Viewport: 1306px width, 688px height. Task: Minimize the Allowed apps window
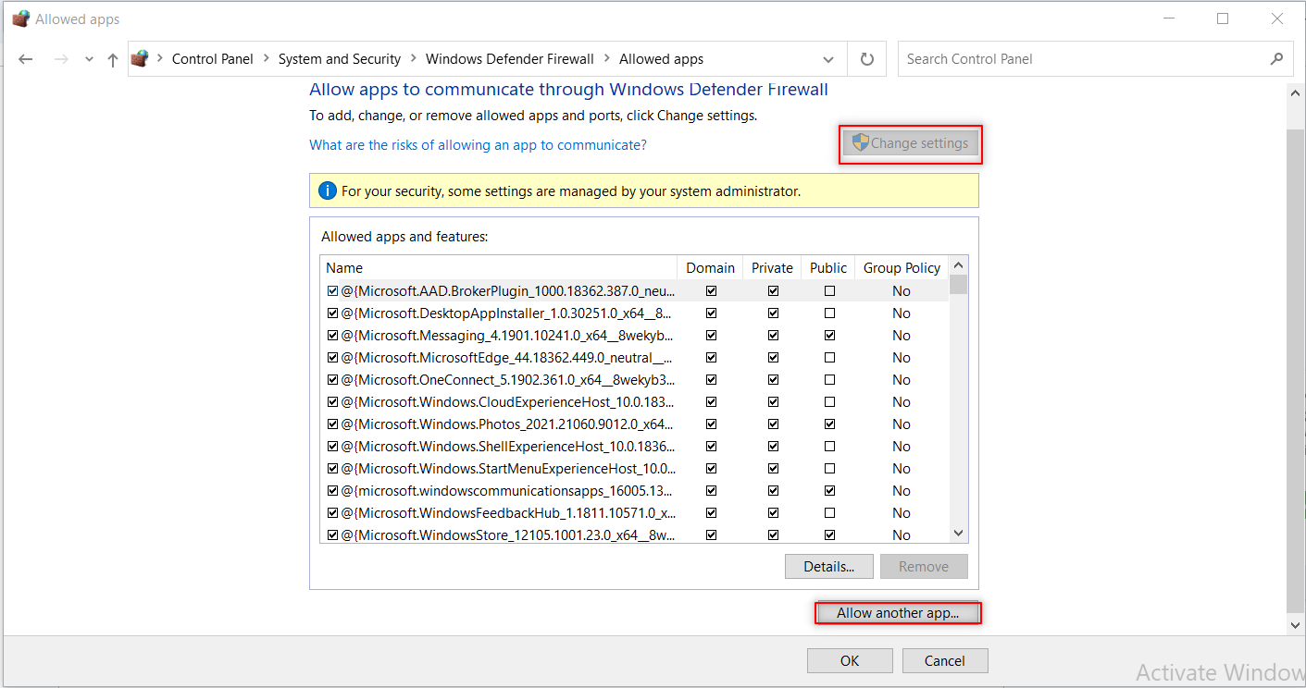[1169, 18]
